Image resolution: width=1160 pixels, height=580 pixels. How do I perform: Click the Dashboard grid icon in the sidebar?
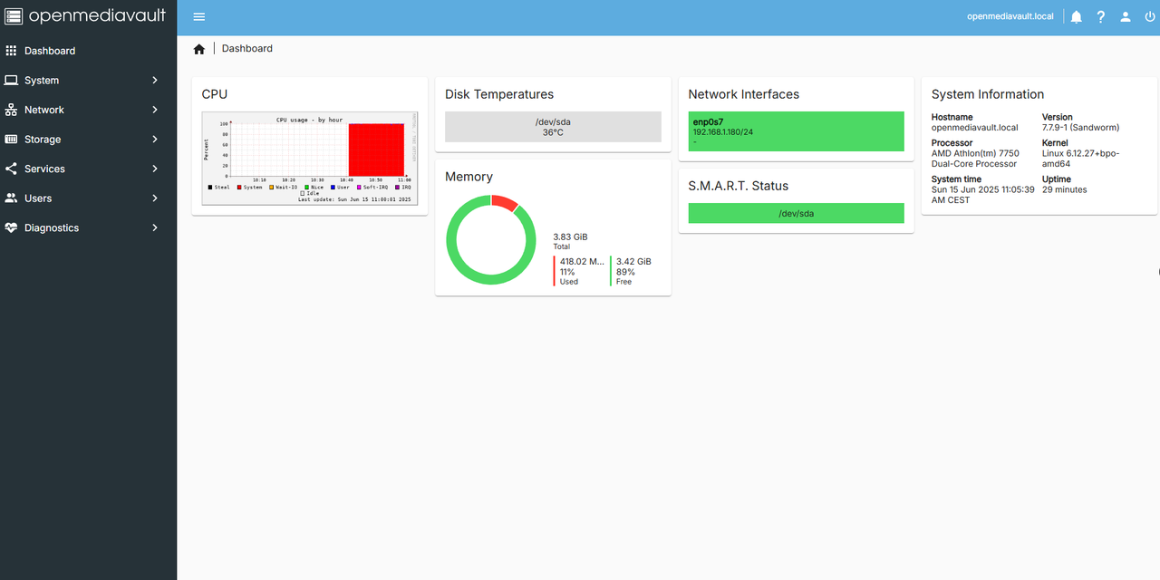click(11, 51)
